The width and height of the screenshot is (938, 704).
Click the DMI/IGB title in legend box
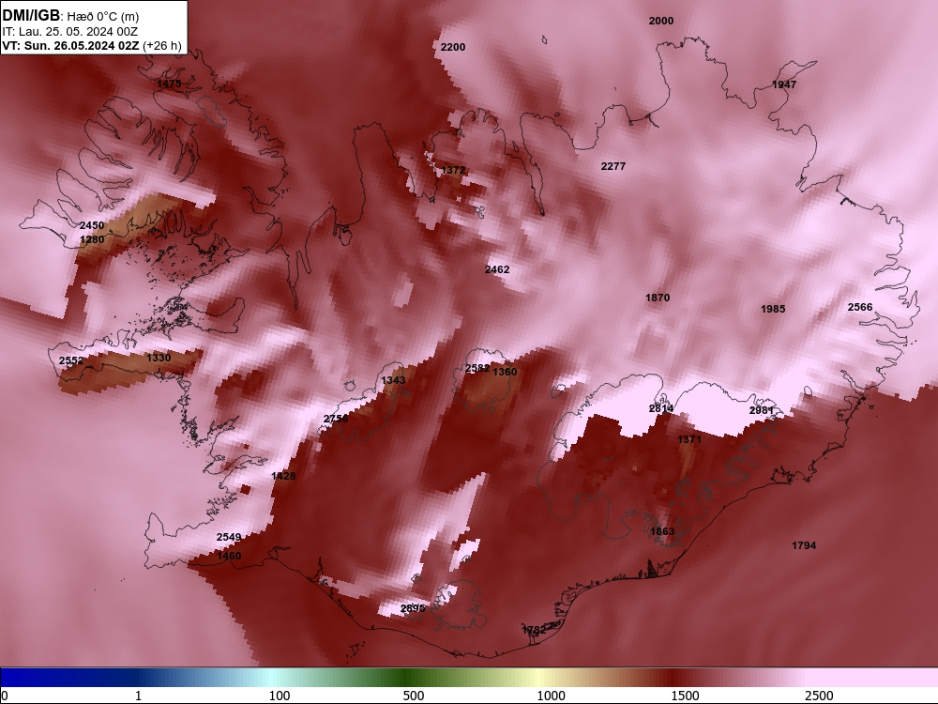(x=31, y=15)
